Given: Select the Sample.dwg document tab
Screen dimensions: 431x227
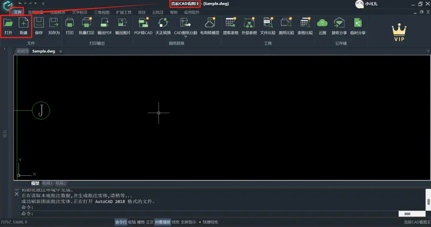Looking at the screenshot, I should point(43,51).
